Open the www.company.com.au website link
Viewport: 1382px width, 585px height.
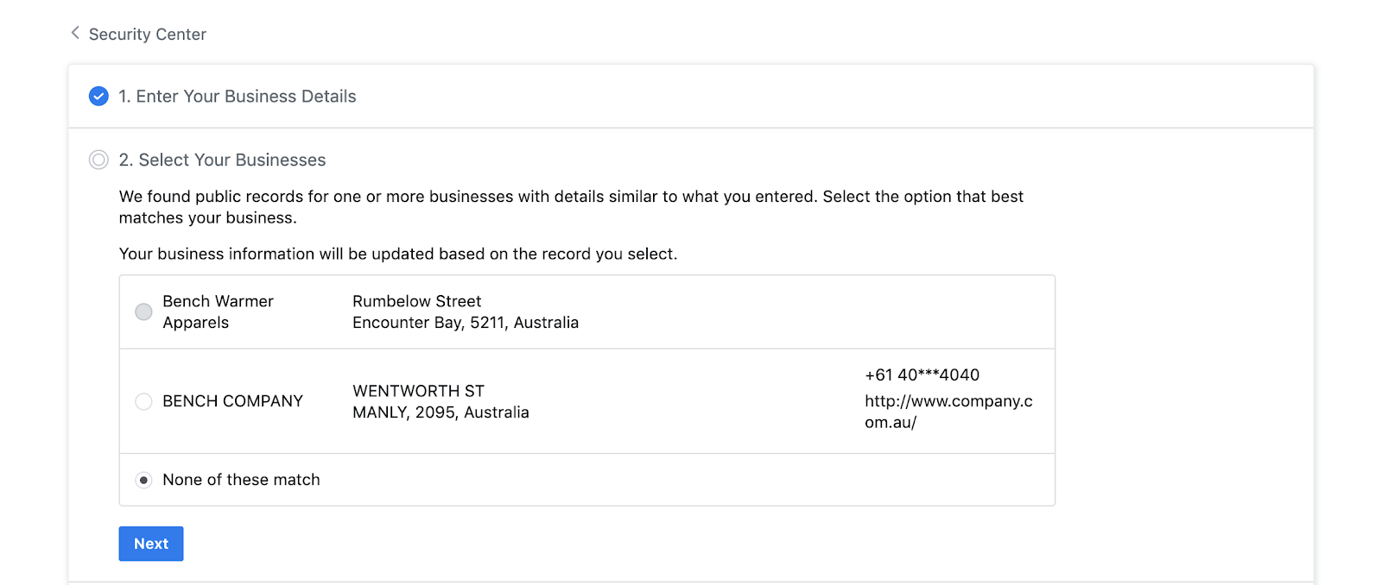click(948, 412)
